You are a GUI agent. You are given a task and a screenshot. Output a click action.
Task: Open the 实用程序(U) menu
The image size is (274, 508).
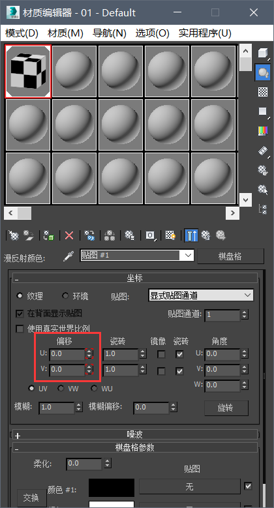(205, 33)
